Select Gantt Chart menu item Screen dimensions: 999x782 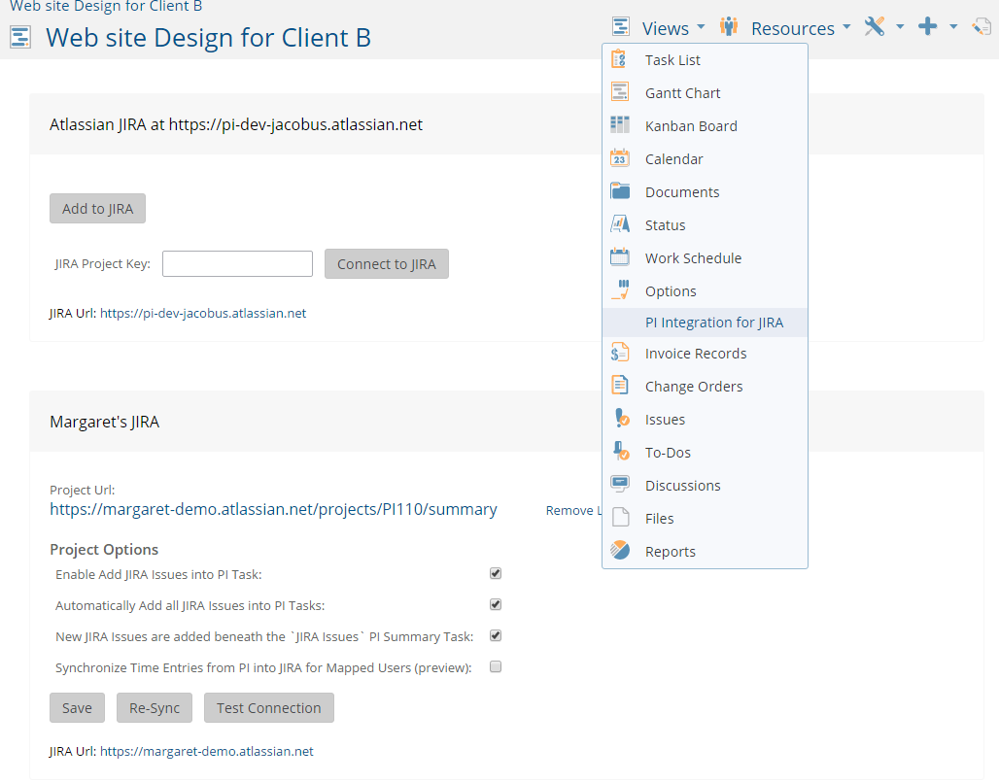(x=705, y=93)
